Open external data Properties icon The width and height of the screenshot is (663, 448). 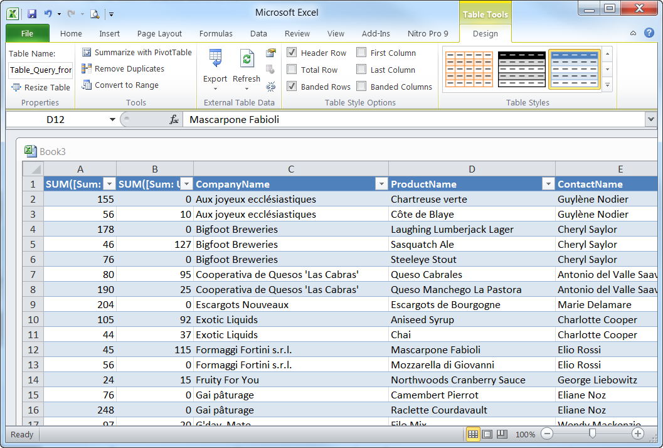(x=270, y=53)
